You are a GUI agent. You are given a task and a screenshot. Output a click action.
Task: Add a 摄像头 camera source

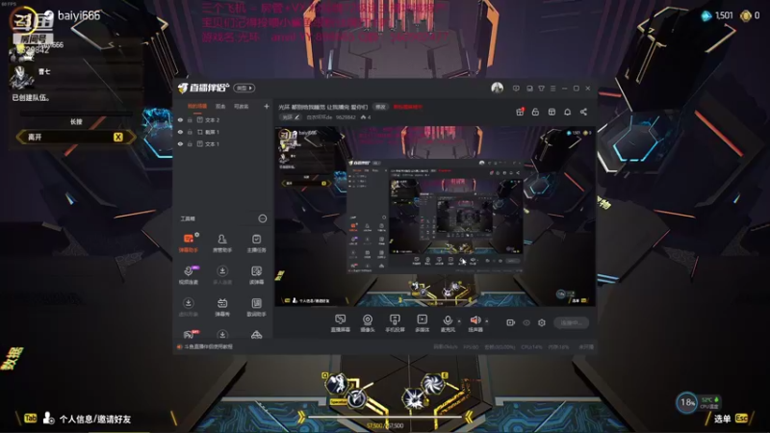pyautogui.click(x=368, y=323)
